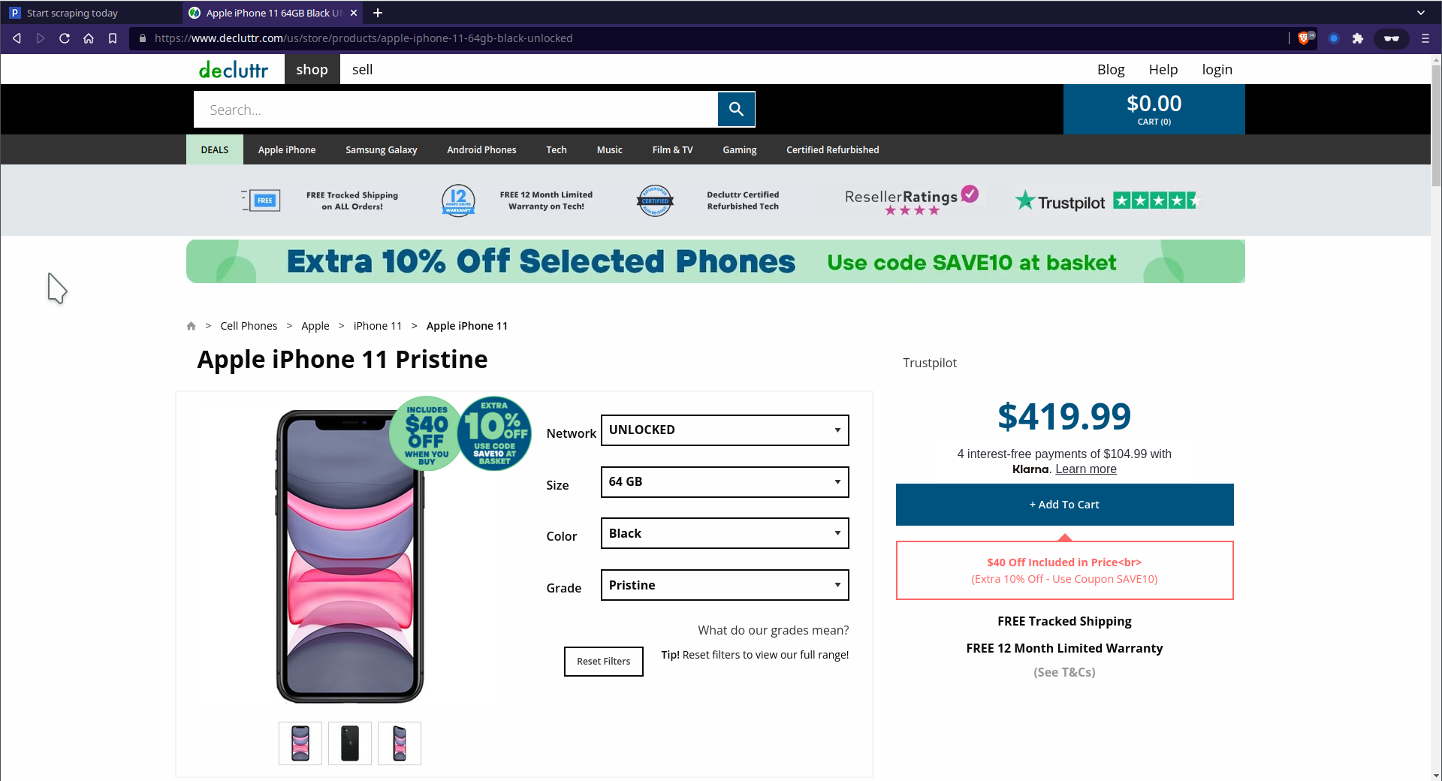Open the shopping cart
The height and width of the screenshot is (781, 1442).
point(1153,109)
